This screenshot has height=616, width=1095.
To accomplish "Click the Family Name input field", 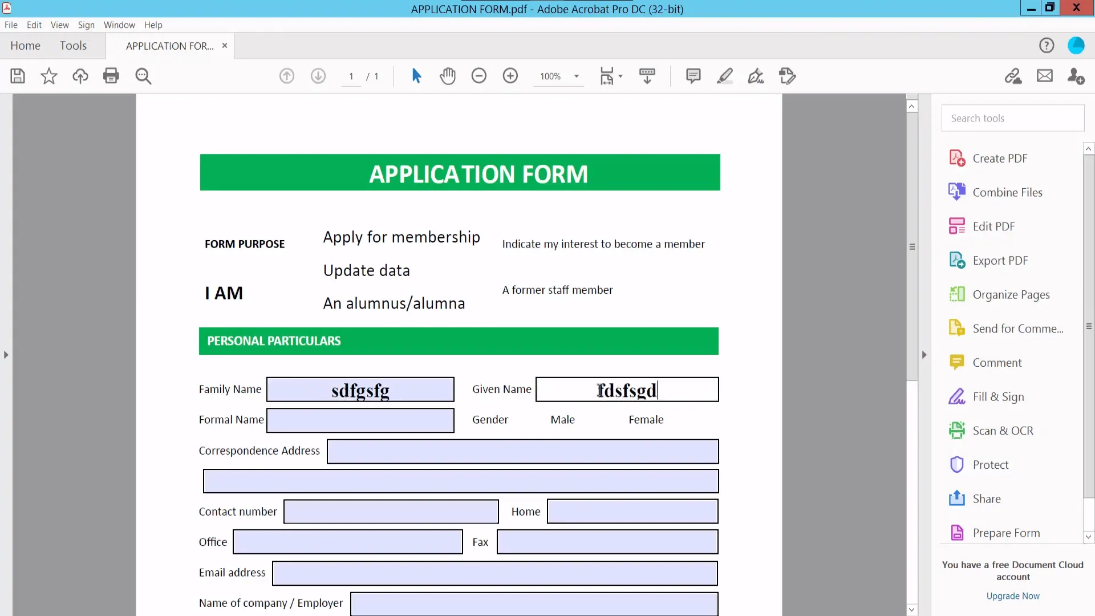I will point(360,389).
